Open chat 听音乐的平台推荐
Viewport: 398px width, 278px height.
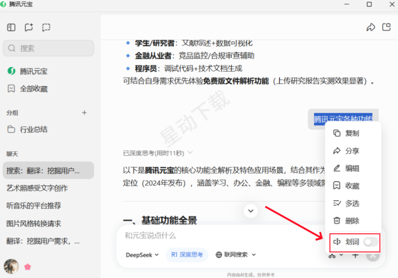[x=34, y=206]
